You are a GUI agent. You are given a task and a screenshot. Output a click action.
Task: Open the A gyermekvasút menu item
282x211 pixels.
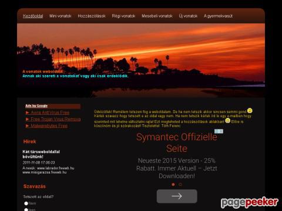[218, 16]
